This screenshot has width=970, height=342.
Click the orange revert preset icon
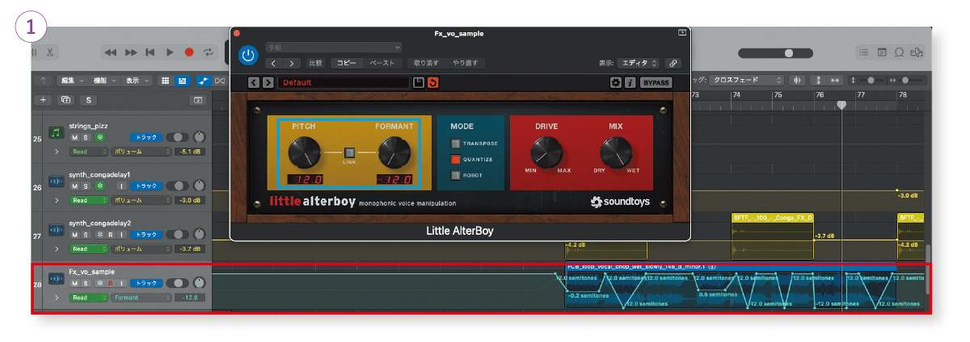[432, 82]
